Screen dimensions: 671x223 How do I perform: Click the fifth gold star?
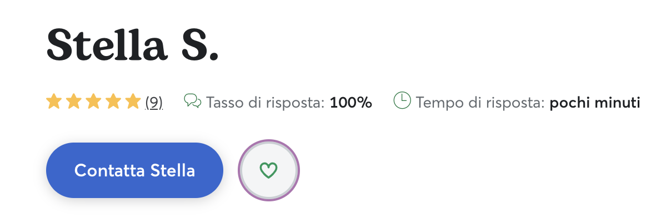click(133, 102)
